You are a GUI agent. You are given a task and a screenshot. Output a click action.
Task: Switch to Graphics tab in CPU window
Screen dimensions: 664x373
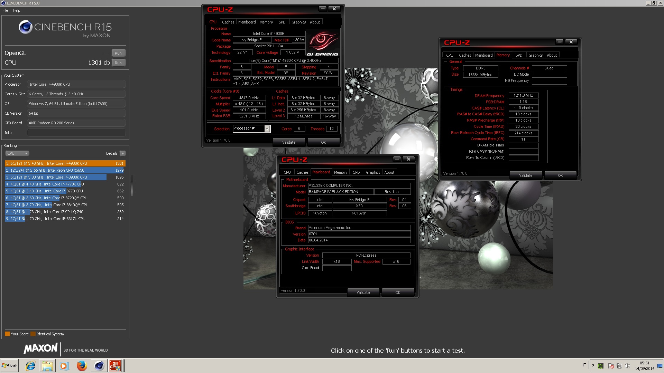click(x=298, y=22)
